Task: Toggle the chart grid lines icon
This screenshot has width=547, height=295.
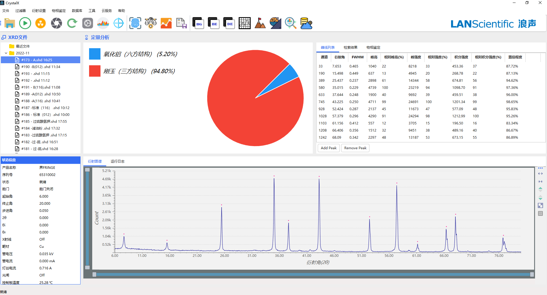Action: (x=540, y=213)
